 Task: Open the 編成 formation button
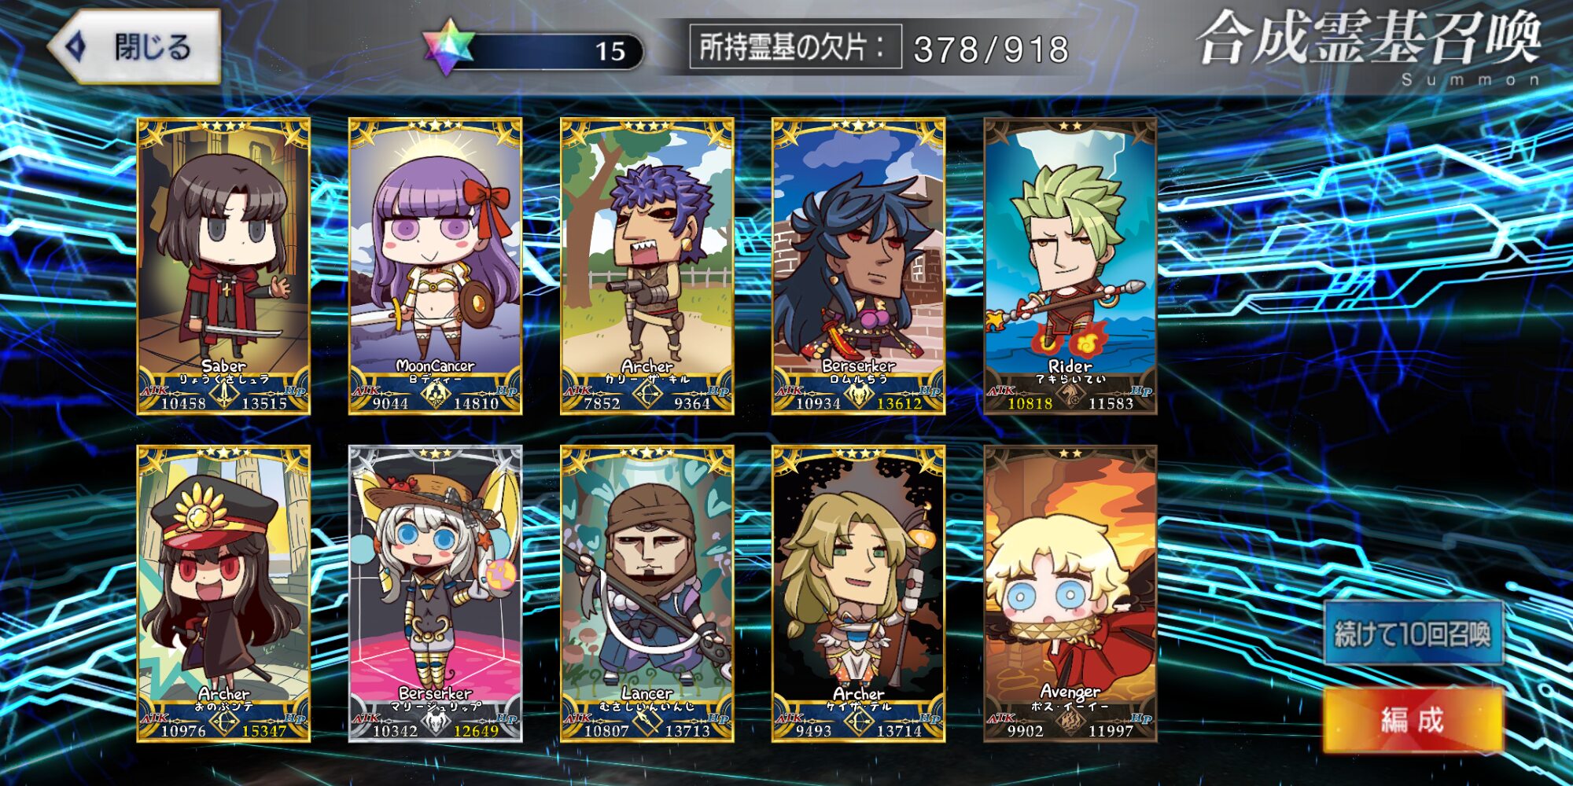(1413, 720)
